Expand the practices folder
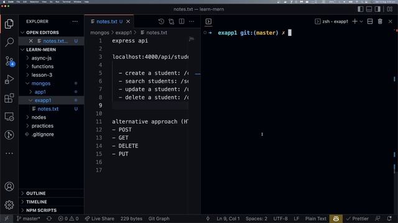The height and width of the screenshot is (223, 398). pyautogui.click(x=51, y=126)
